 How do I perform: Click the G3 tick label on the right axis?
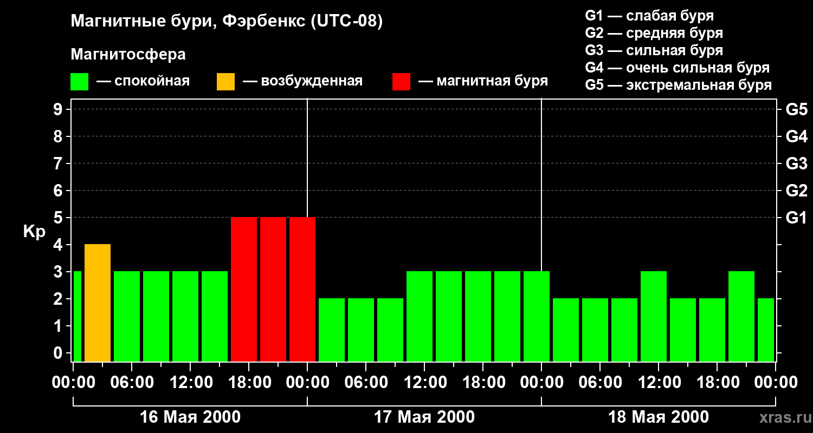click(x=797, y=163)
